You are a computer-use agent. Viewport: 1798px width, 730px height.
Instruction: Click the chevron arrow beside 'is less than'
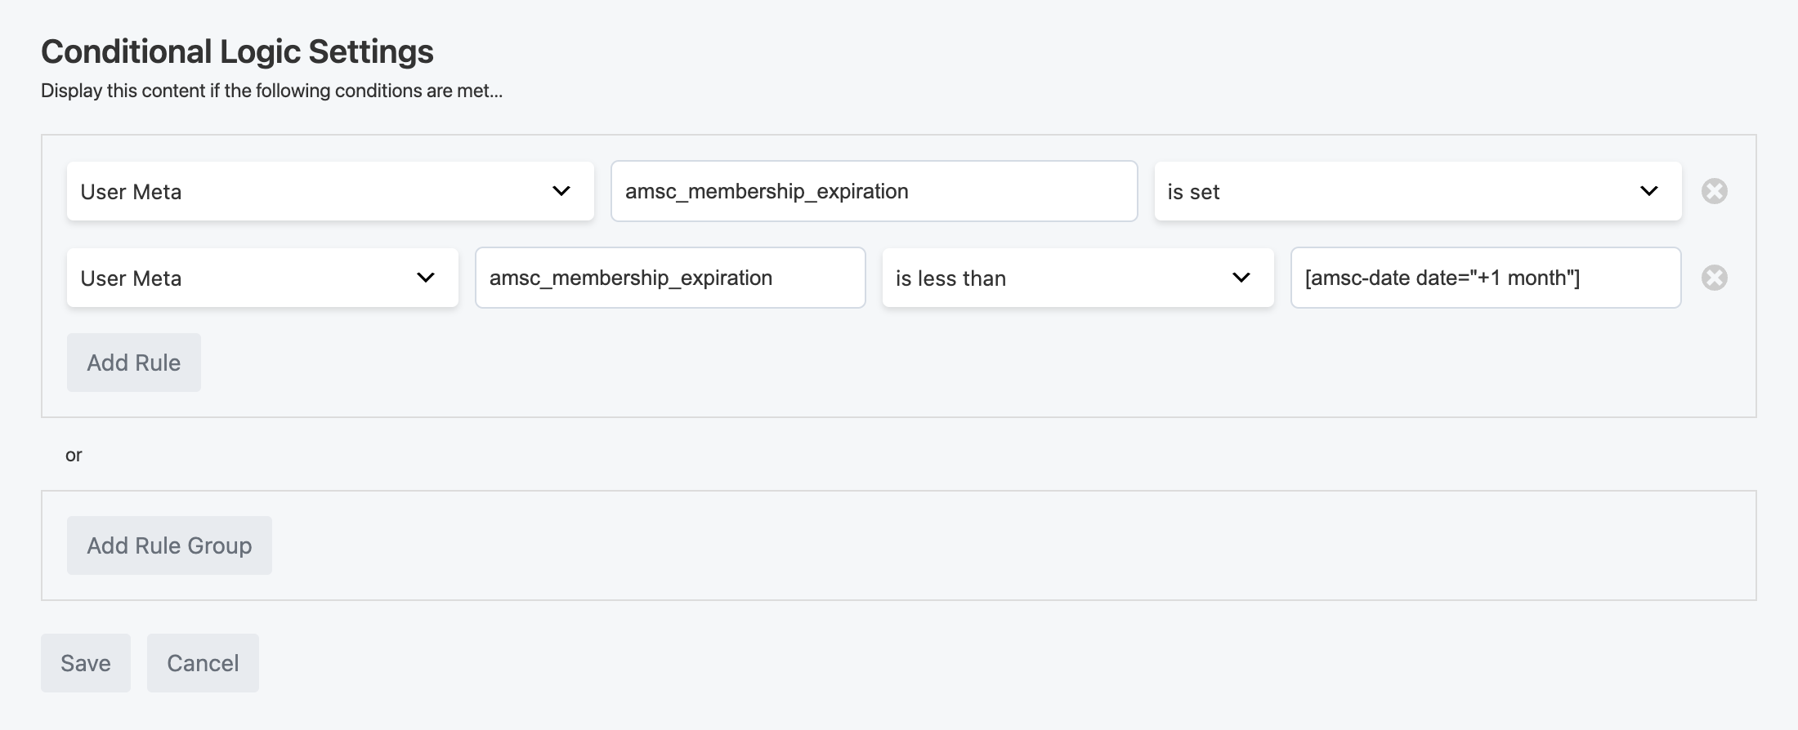coord(1241,278)
